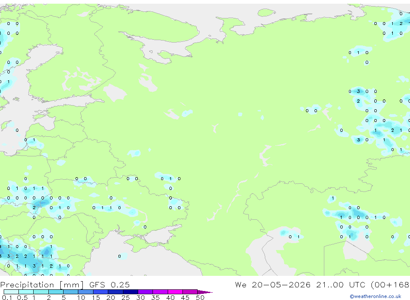410x300 pixels.
Task: Click the '35' legend scale label
Action: (x=155, y=298)
